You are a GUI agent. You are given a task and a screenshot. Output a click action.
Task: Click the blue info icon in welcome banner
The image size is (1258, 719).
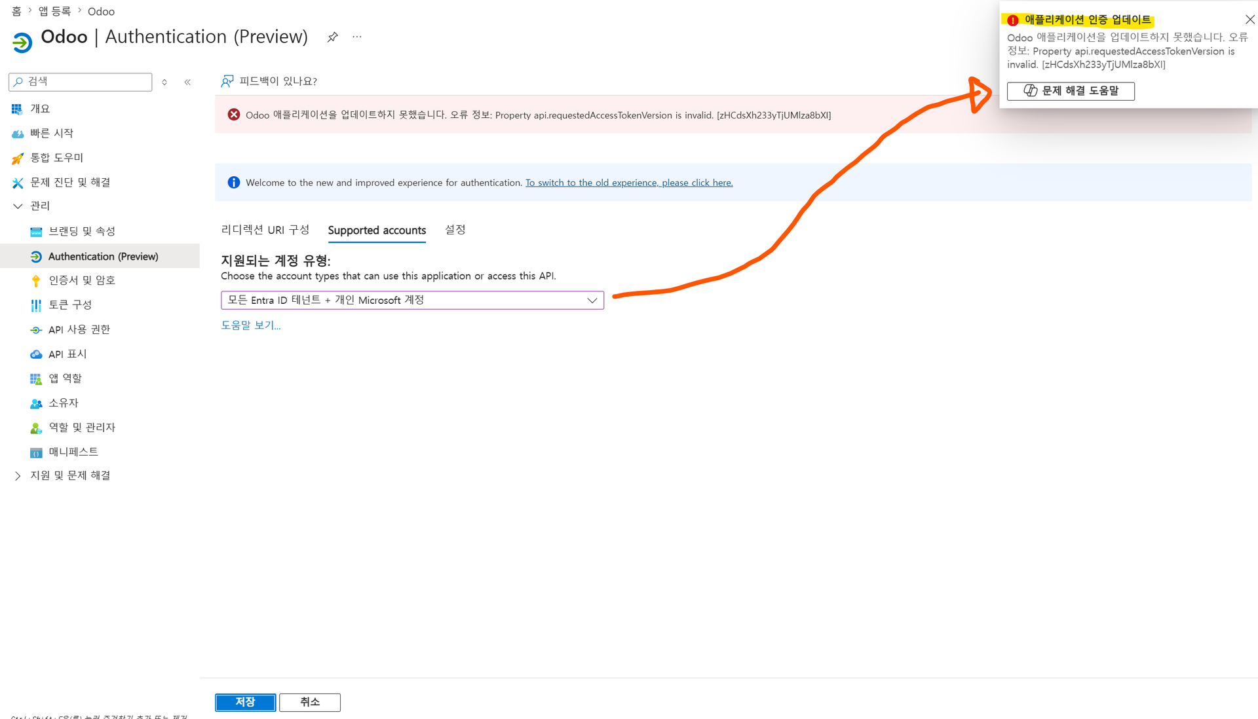click(x=234, y=182)
